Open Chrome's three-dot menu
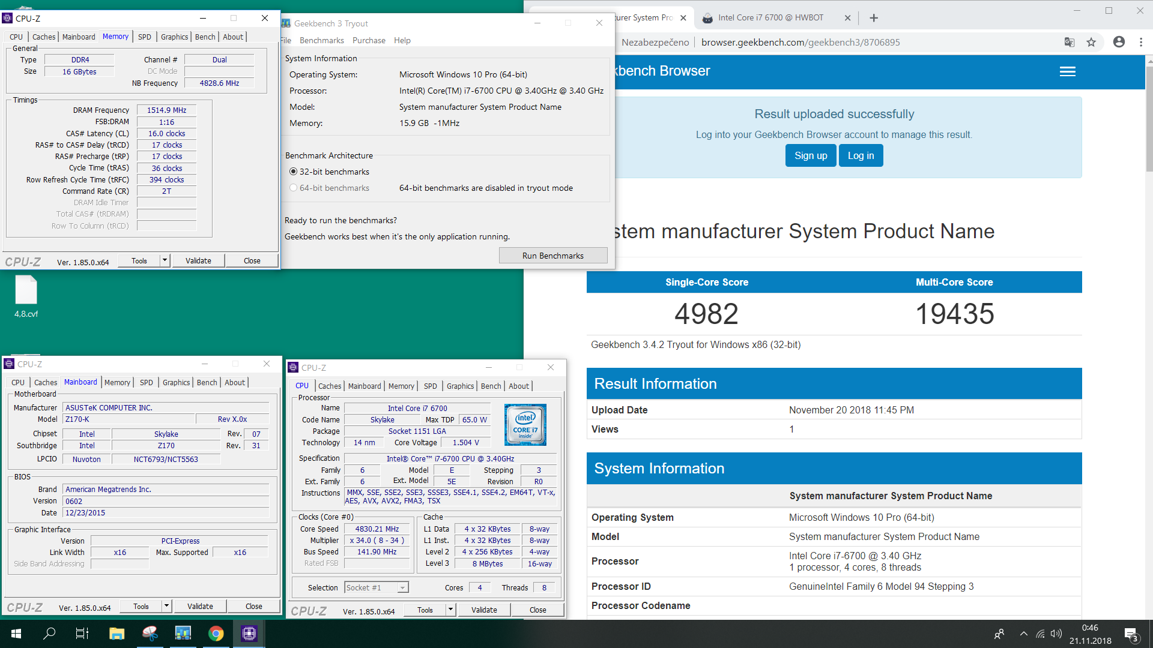Image resolution: width=1153 pixels, height=648 pixels. point(1141,42)
